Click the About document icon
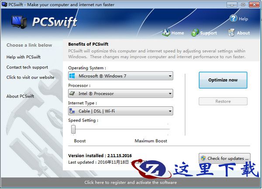 click(231, 33)
